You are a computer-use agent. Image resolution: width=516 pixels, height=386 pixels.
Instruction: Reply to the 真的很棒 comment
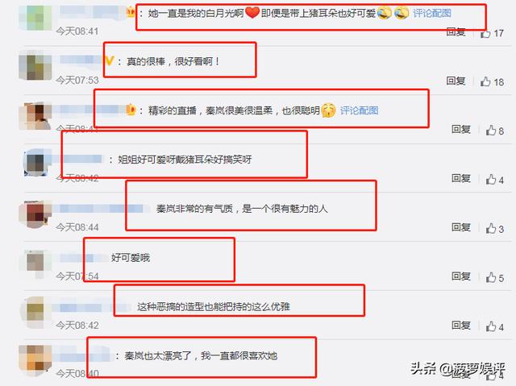tap(456, 81)
